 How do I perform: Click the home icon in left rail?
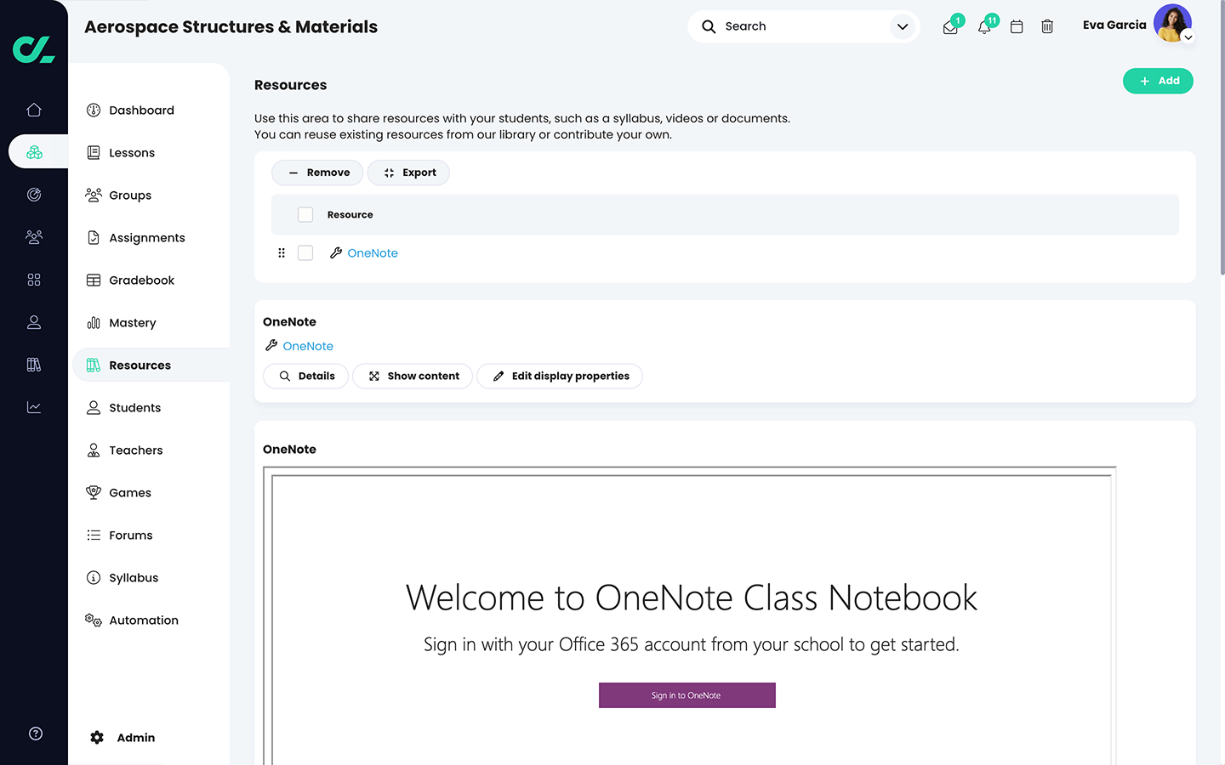pyautogui.click(x=34, y=110)
